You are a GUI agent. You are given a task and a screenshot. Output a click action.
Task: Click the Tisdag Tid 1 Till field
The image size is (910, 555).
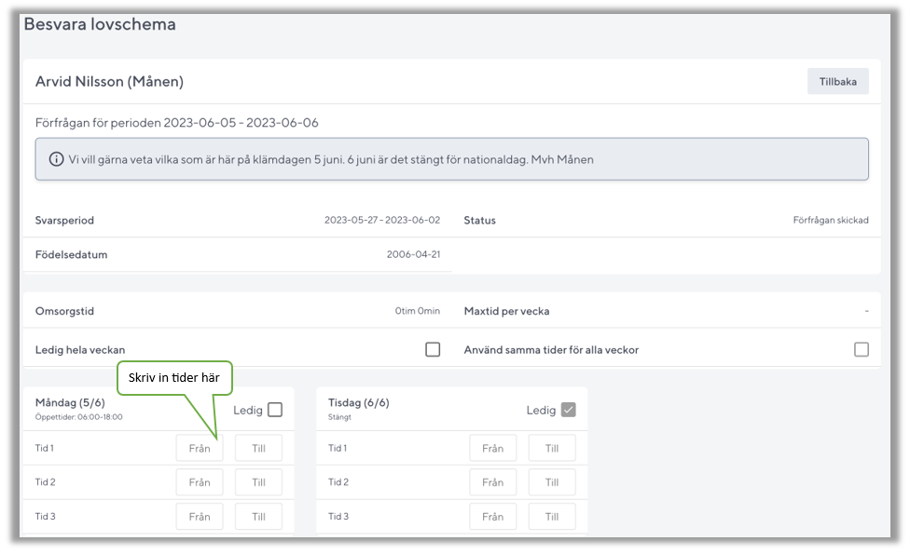click(x=552, y=448)
